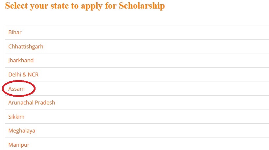The height and width of the screenshot is (150, 269).
Task: Select Bihar from the state list
Action: [x=15, y=32]
